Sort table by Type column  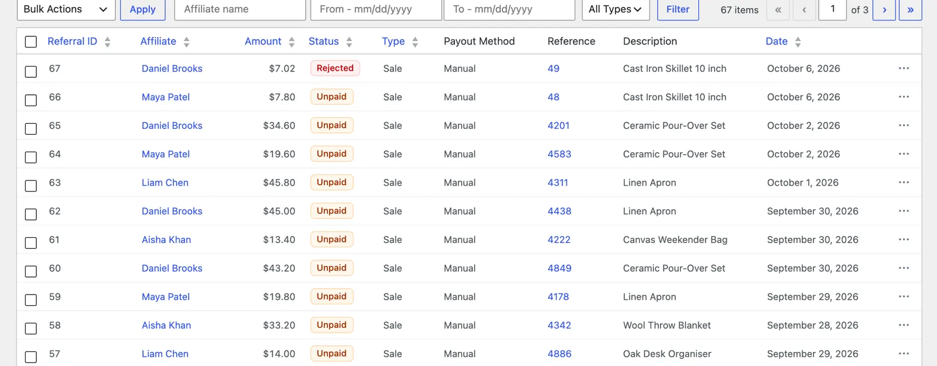pyautogui.click(x=393, y=42)
